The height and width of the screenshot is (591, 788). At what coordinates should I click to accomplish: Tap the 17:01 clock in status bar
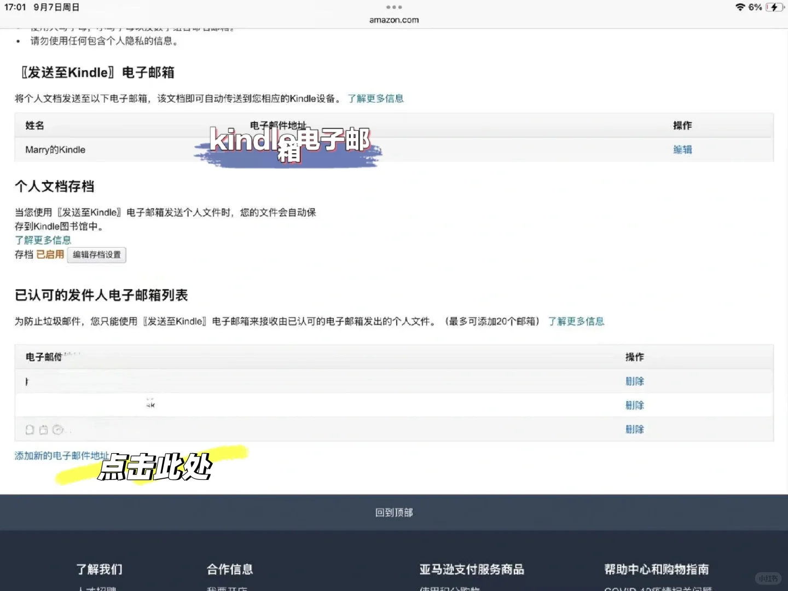(15, 7)
